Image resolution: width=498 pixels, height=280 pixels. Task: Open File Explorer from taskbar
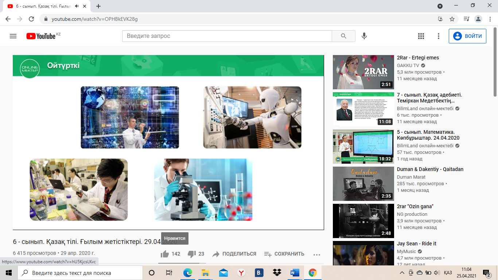coord(205,273)
